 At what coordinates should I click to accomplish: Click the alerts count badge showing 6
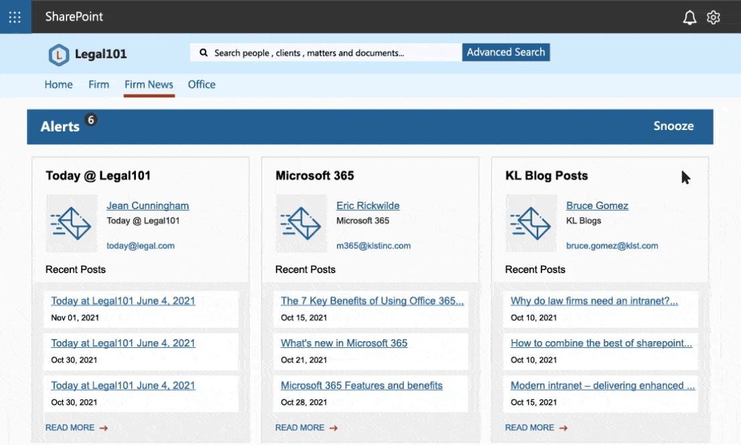coord(90,120)
